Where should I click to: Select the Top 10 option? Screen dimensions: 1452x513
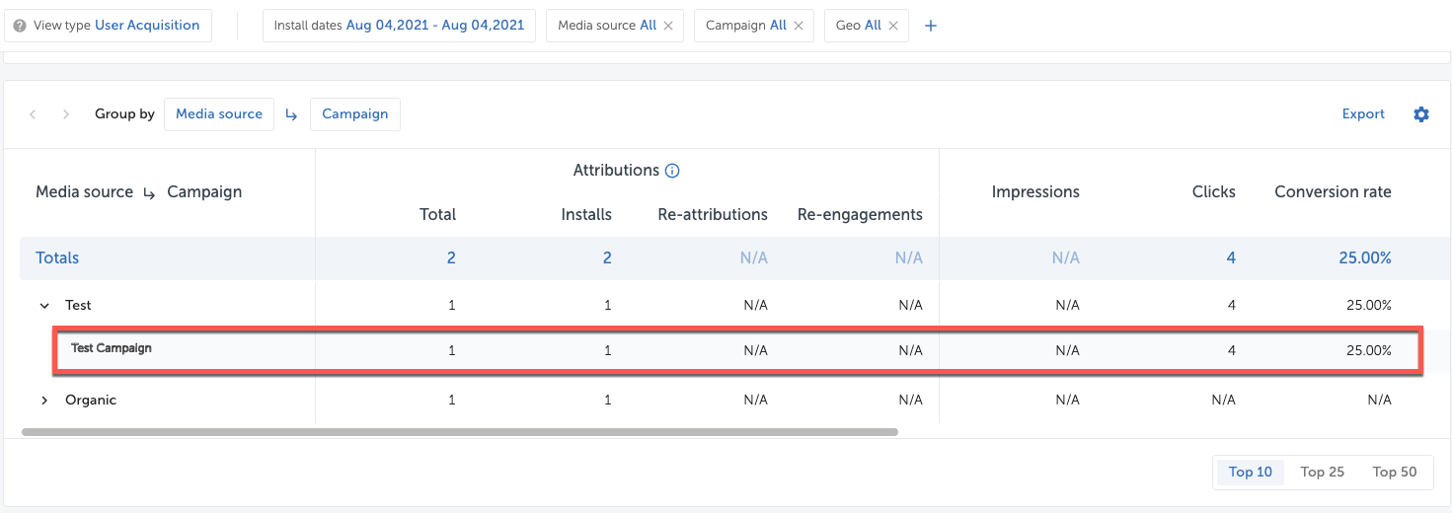pyautogui.click(x=1250, y=472)
